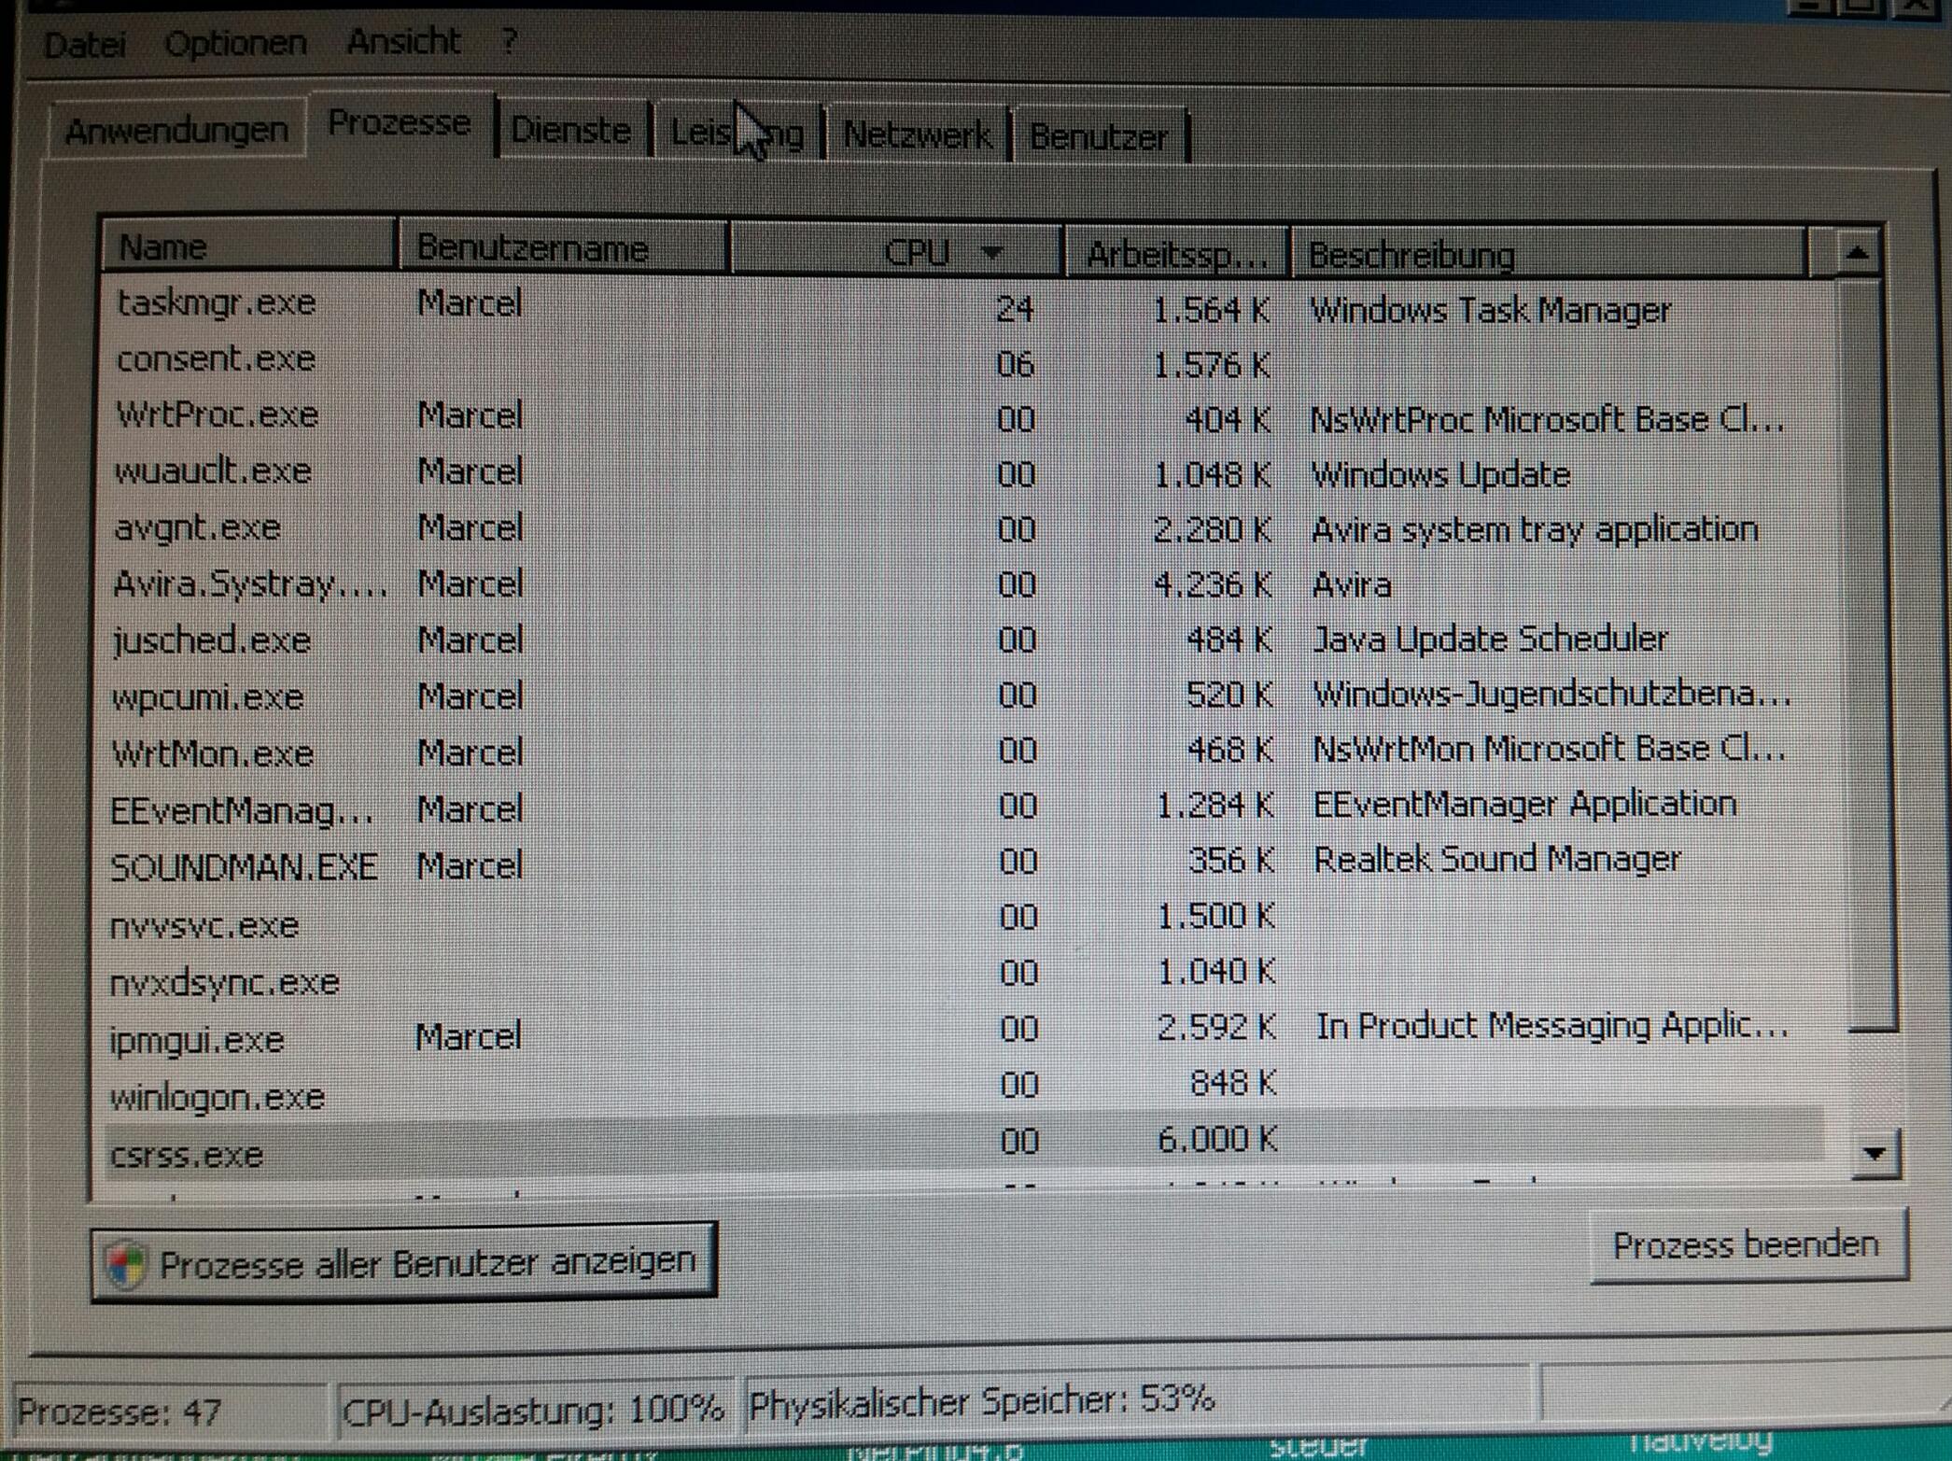
Task: Switch to the Anwendungen tab
Action: [176, 130]
